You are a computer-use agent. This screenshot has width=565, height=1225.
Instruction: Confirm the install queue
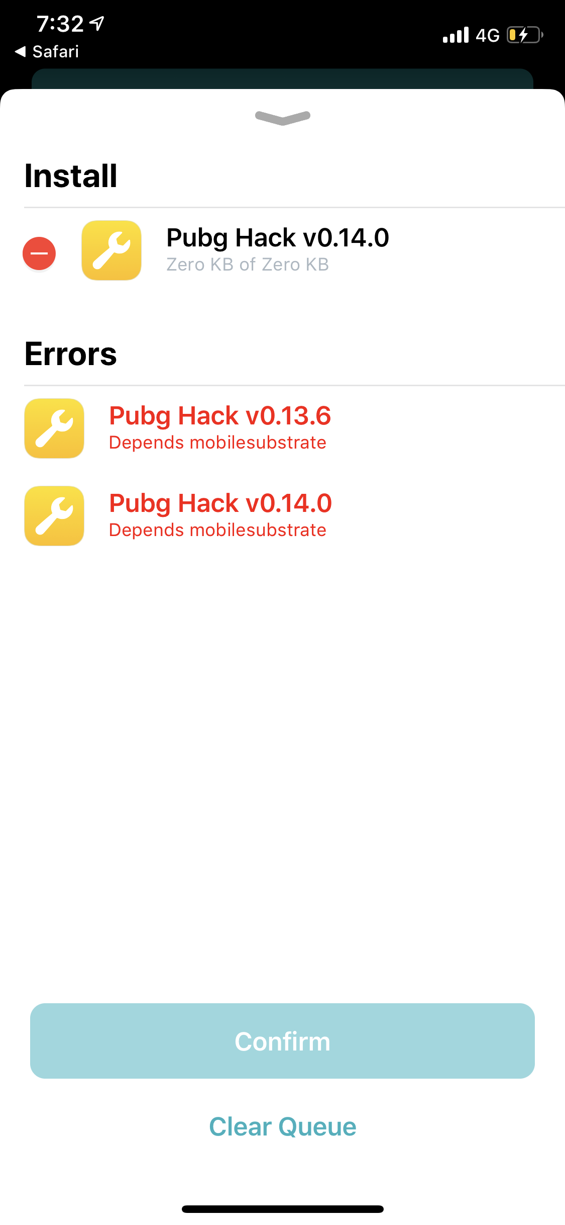[282, 1041]
